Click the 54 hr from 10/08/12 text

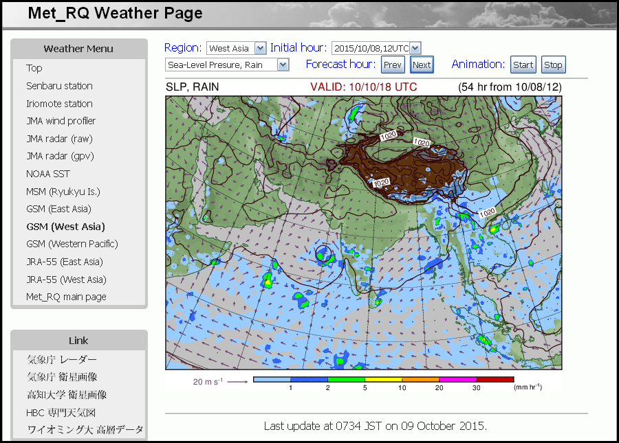510,87
